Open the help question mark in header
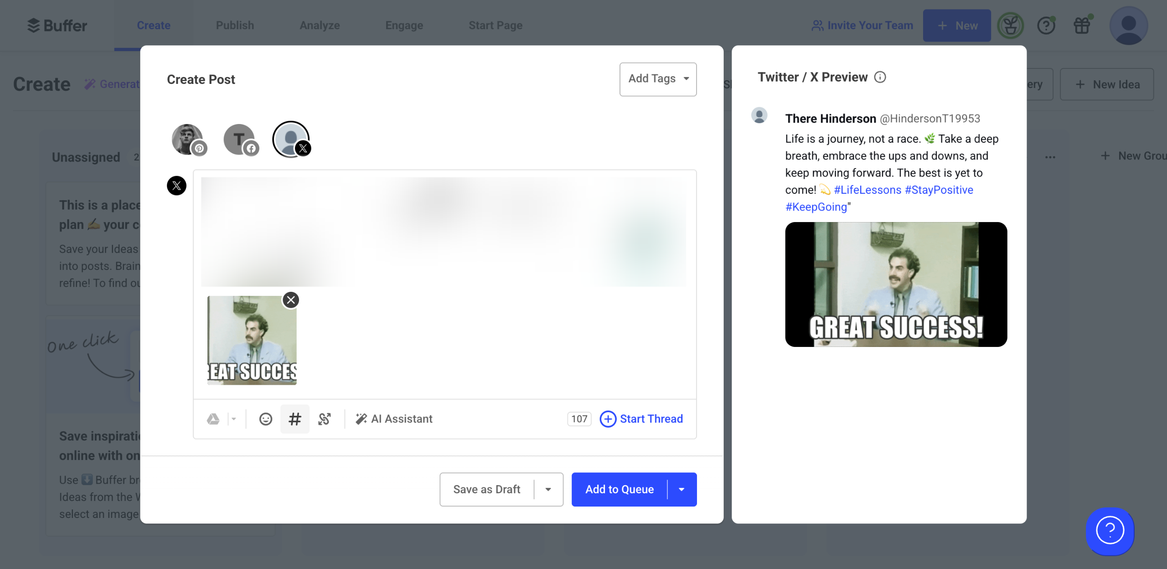 pos(1046,26)
